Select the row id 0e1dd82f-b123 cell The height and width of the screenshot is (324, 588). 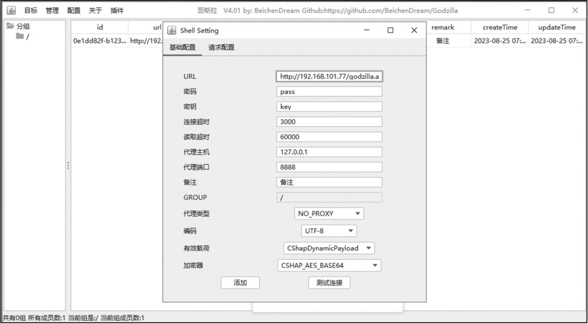[100, 41]
